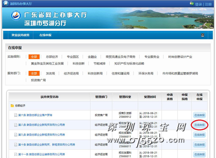Click the green login icon beside 登录
216x158 pixels.
click(191, 3)
